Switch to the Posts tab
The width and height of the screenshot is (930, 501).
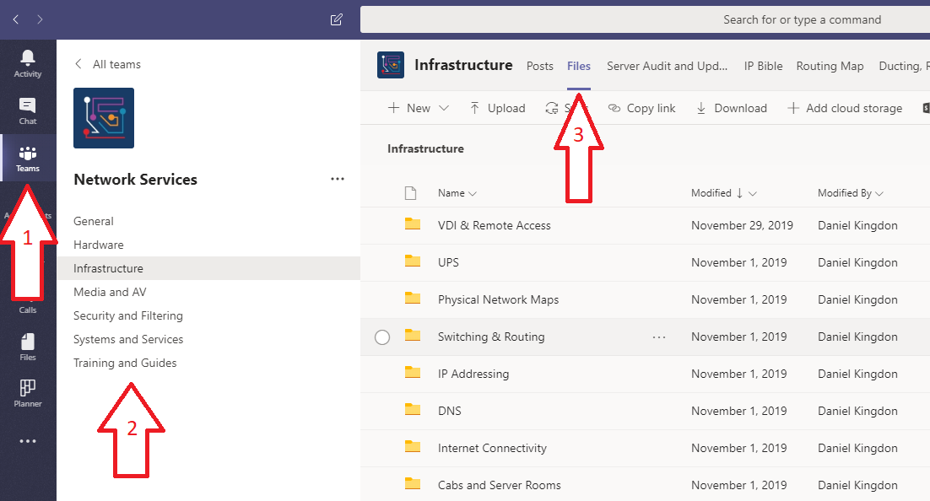coord(540,66)
